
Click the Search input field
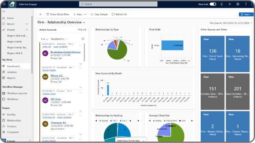[118, 4]
